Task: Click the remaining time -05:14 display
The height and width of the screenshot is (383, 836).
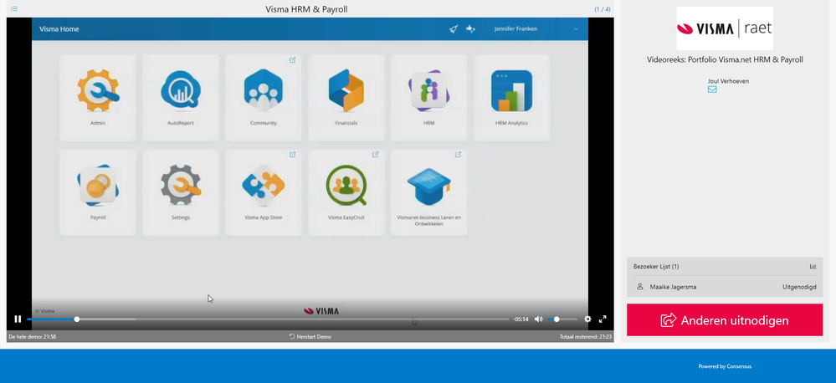Action: pos(521,319)
